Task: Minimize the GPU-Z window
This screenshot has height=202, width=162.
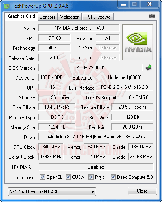Action: tap(124, 4)
